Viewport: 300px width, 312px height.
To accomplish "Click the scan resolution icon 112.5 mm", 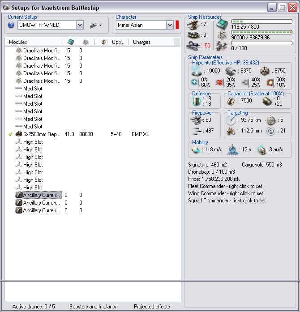I will coord(231,131).
